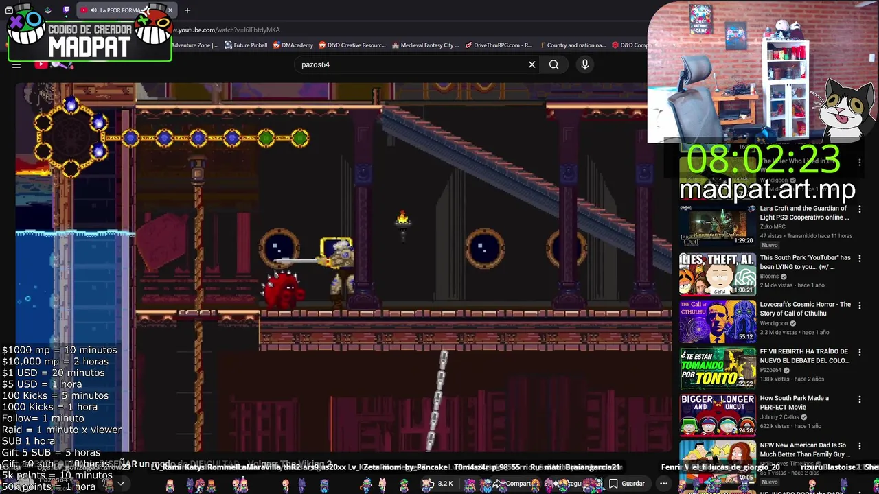Click title 'How South Park Made a PERFECT Movie'
Viewport: 879px width, 494px height.
(795, 402)
